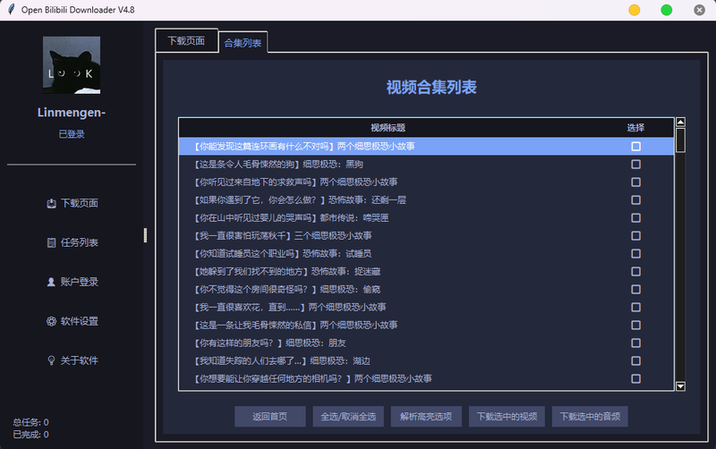The height and width of the screenshot is (449, 716).
Task: Select row 你不觉得这个房间很奇怪吗
Action: tap(426, 289)
